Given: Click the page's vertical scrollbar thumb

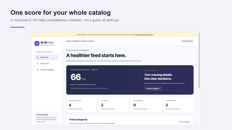Looking at the screenshot, I should coord(199,60).
